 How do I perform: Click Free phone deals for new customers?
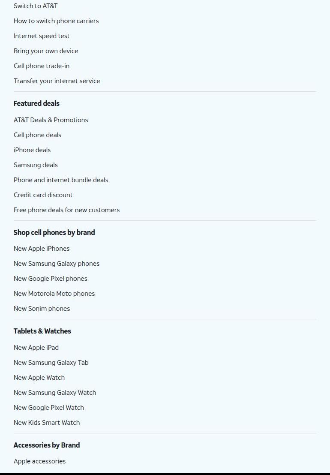pos(66,210)
